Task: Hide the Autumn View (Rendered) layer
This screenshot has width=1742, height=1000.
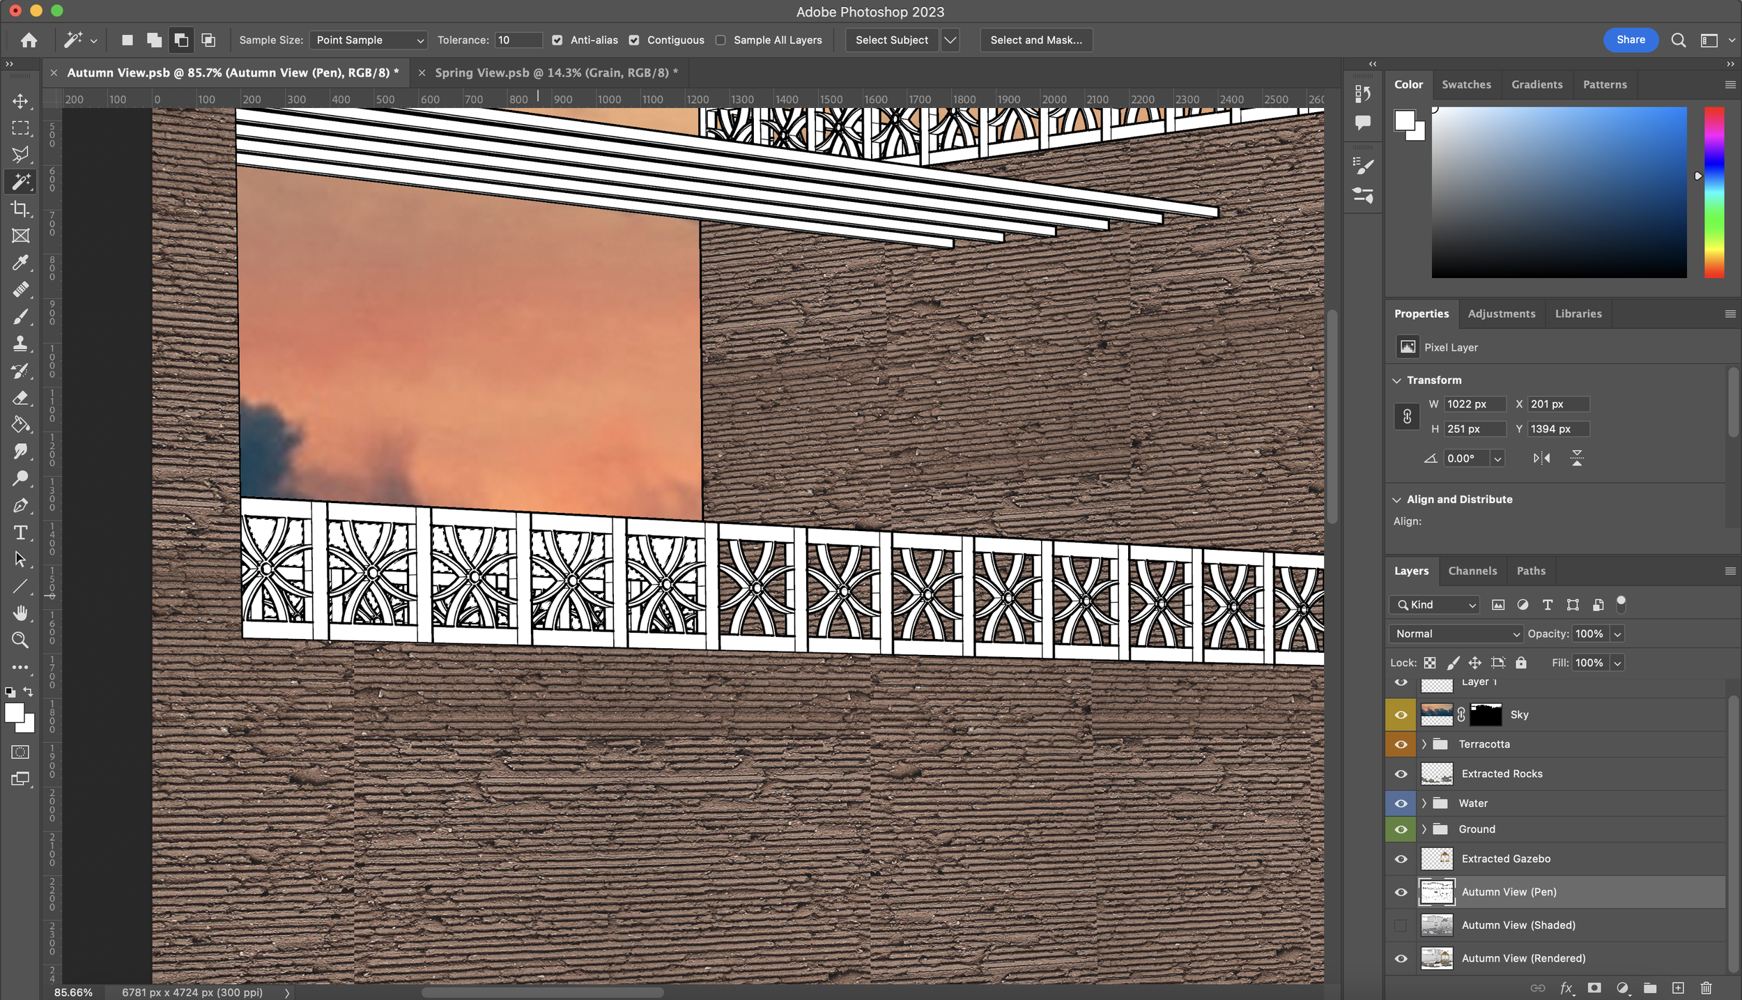Action: tap(1401, 958)
